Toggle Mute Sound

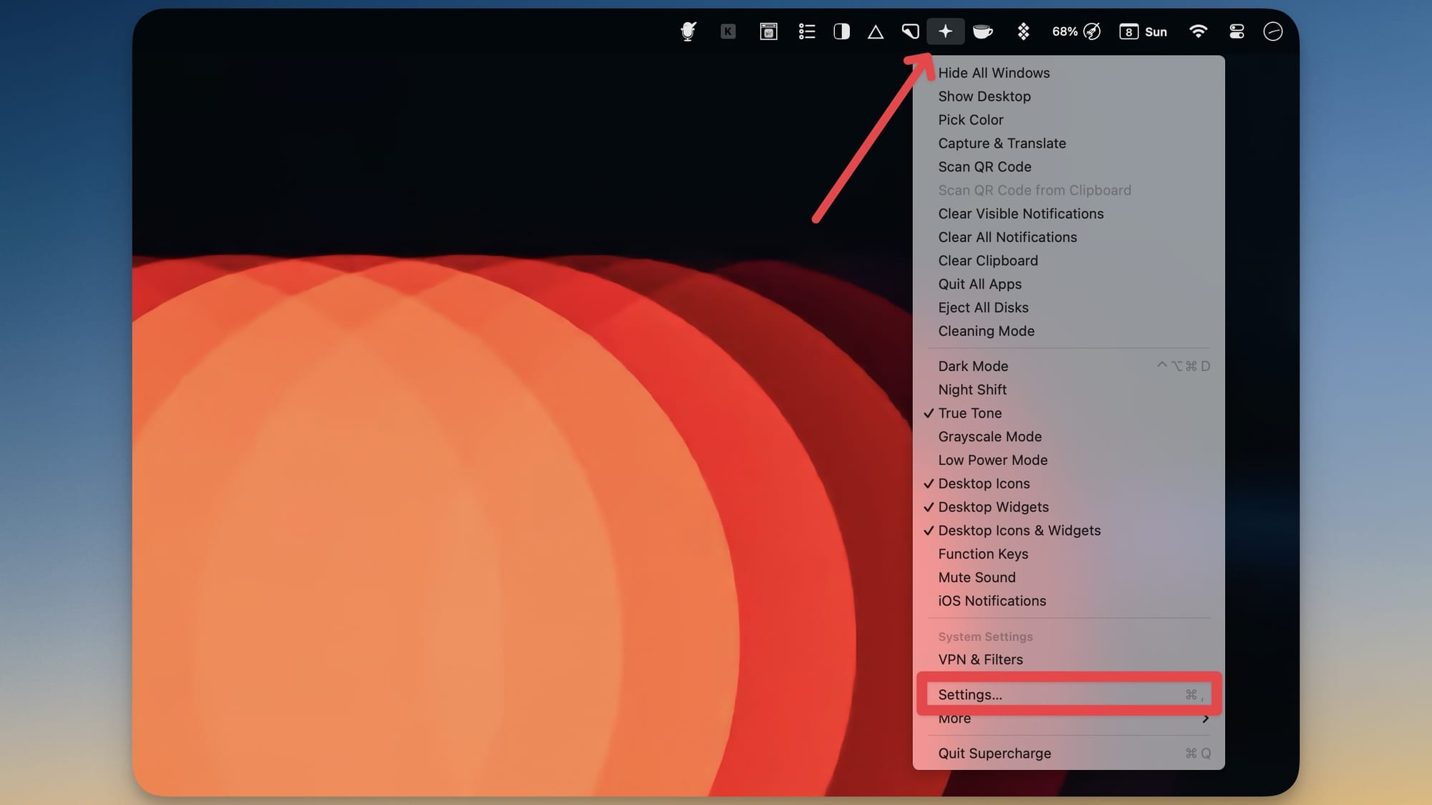[x=1068, y=577]
